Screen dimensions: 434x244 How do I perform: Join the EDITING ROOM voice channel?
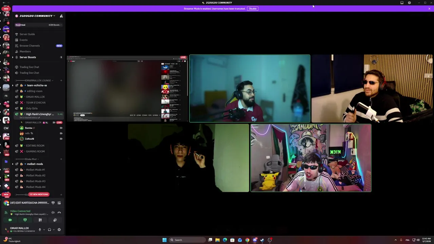point(35,146)
